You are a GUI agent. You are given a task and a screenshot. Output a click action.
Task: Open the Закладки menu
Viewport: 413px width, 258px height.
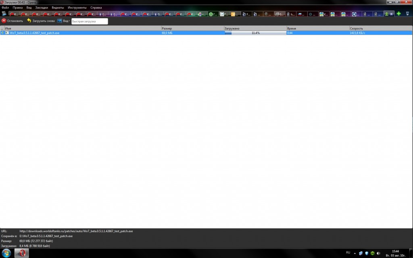41,8
